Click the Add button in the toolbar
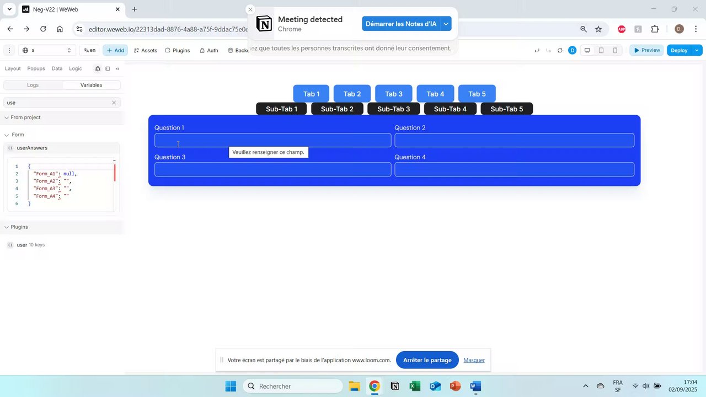This screenshot has height=397, width=706. click(115, 50)
